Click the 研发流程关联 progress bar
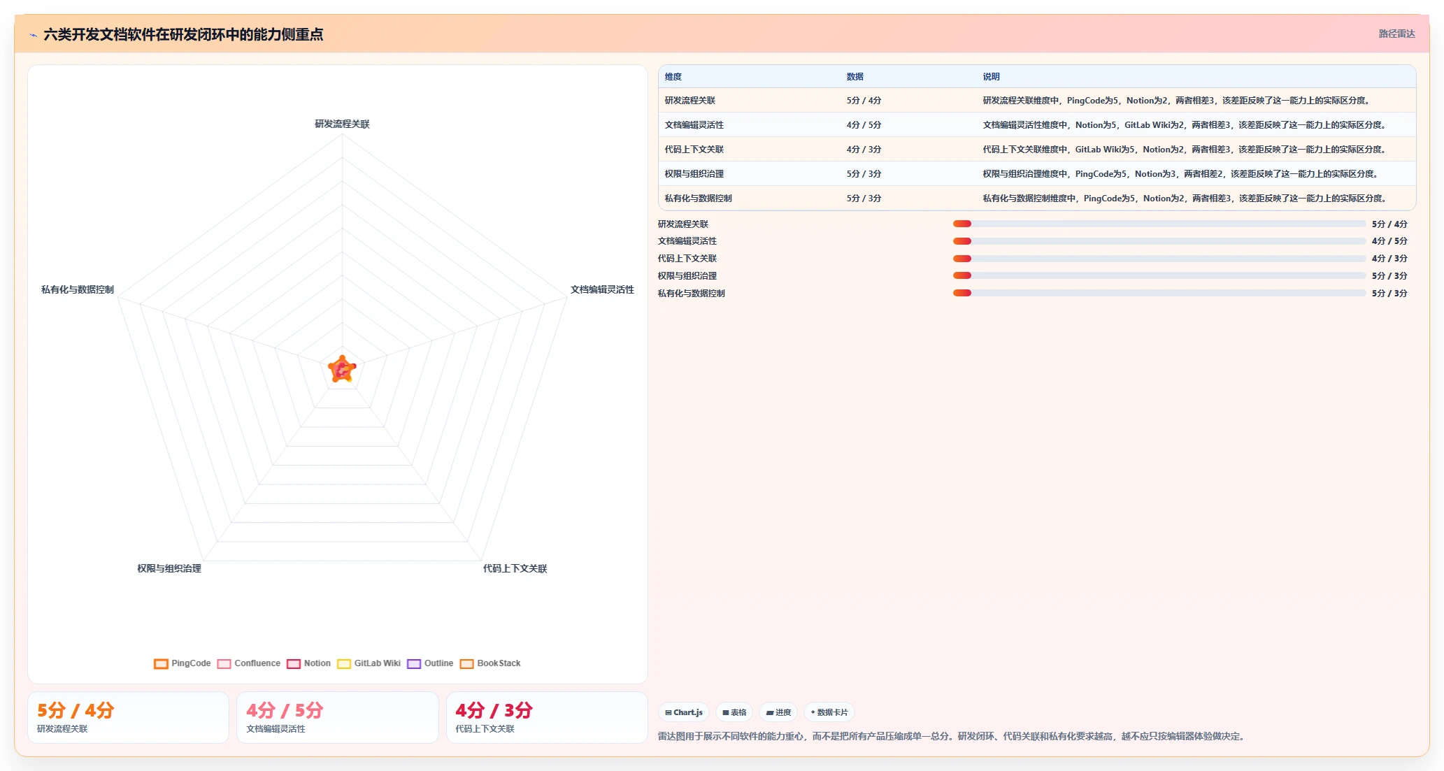 click(1159, 224)
